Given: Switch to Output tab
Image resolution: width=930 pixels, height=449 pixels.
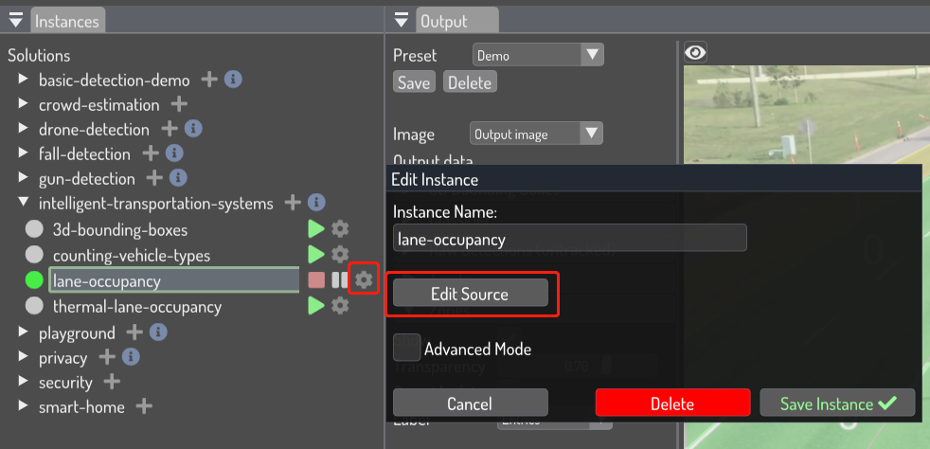Looking at the screenshot, I should (456, 21).
